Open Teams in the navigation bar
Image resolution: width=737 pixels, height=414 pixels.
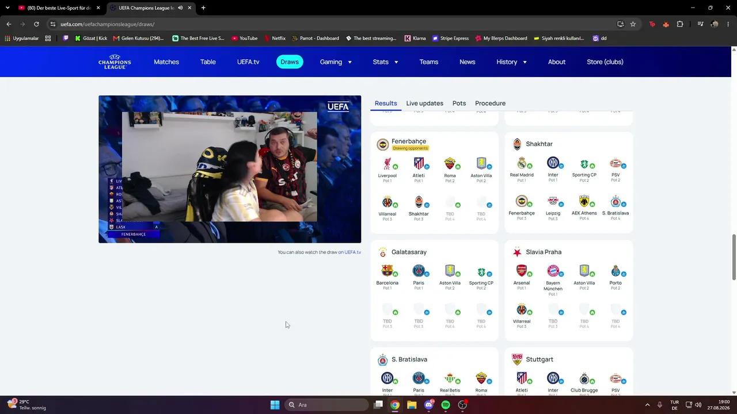pos(428,62)
